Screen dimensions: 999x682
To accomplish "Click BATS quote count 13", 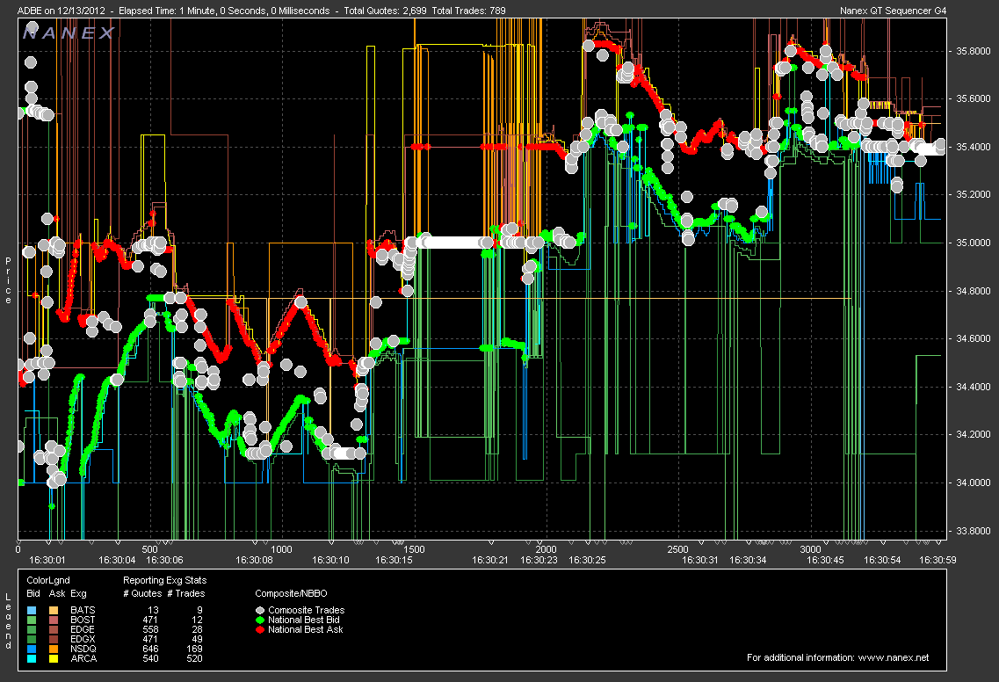I will point(154,611).
